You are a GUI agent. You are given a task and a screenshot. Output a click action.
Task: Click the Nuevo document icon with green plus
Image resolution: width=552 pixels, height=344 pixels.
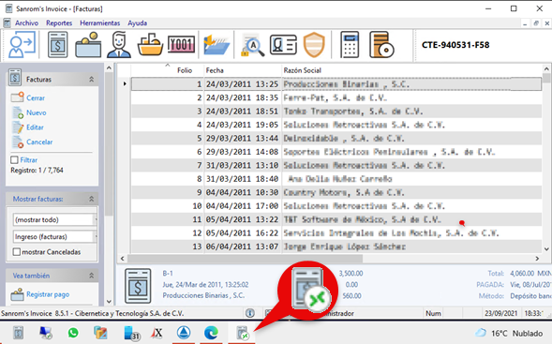[18, 112]
